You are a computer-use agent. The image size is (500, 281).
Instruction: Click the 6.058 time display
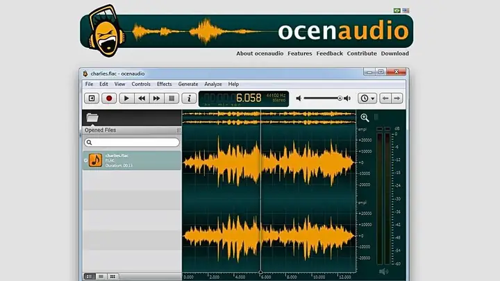pyautogui.click(x=249, y=98)
